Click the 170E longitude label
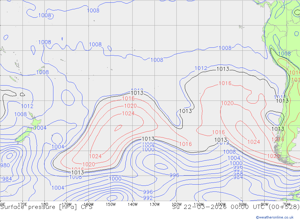This screenshot has width=300, height=220. pyautogui.click(x=22, y=204)
